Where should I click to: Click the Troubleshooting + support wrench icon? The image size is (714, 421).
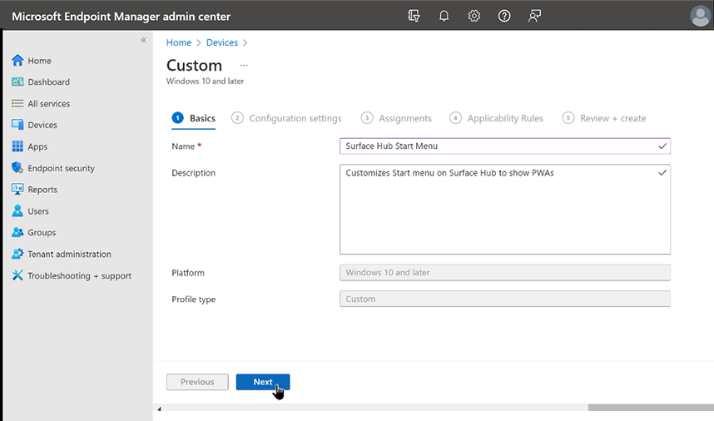coord(17,275)
